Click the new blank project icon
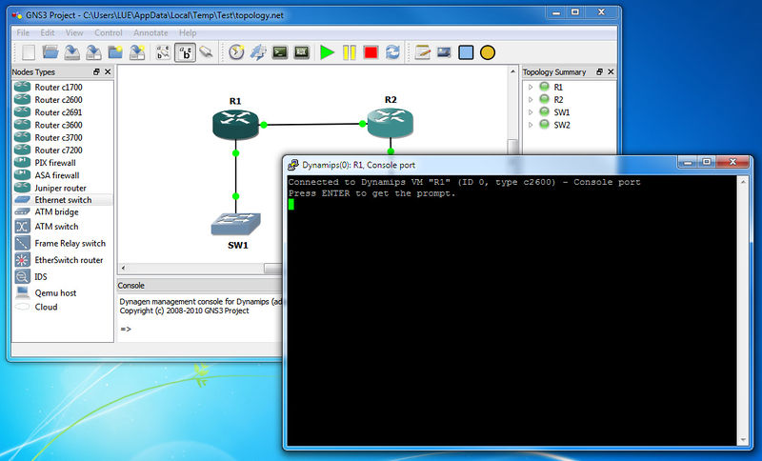This screenshot has height=461, width=762. tap(29, 52)
